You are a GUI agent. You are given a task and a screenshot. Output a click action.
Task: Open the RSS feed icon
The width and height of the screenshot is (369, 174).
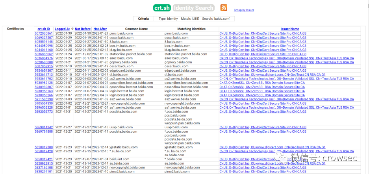(x=224, y=8)
